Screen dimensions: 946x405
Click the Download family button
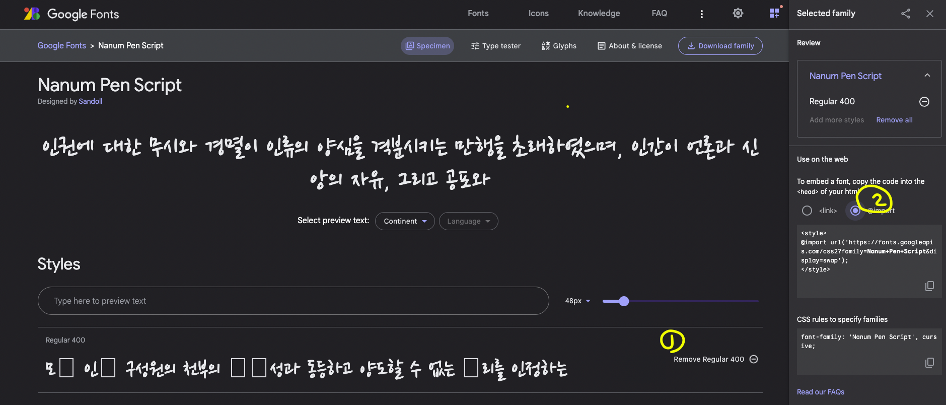click(720, 46)
